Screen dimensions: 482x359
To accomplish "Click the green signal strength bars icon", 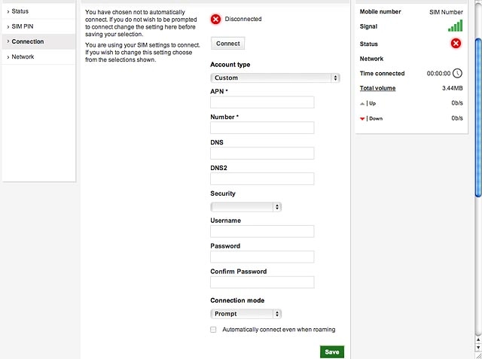I will (455, 26).
